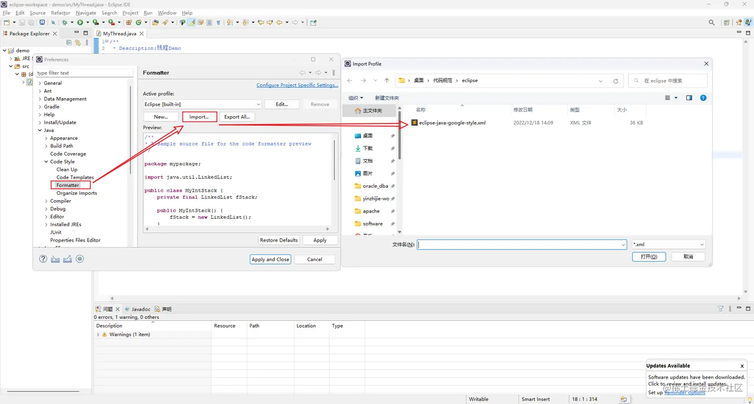The image size is (754, 404).
Task: Click the 文件名 input field
Action: [x=522, y=245]
